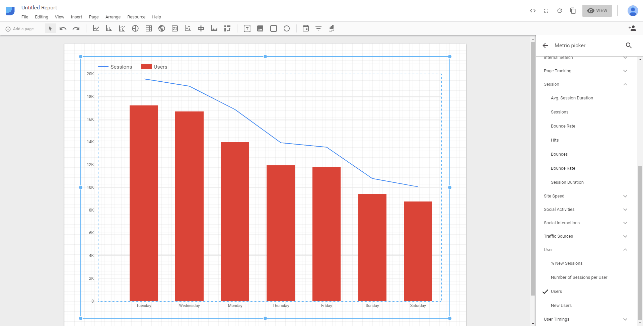Toggle the checked Users metric
Viewport: 643px width, 326px height.
pyautogui.click(x=556, y=292)
